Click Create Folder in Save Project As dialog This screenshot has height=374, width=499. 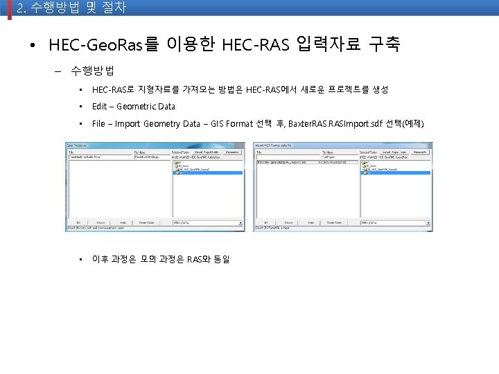146,223
